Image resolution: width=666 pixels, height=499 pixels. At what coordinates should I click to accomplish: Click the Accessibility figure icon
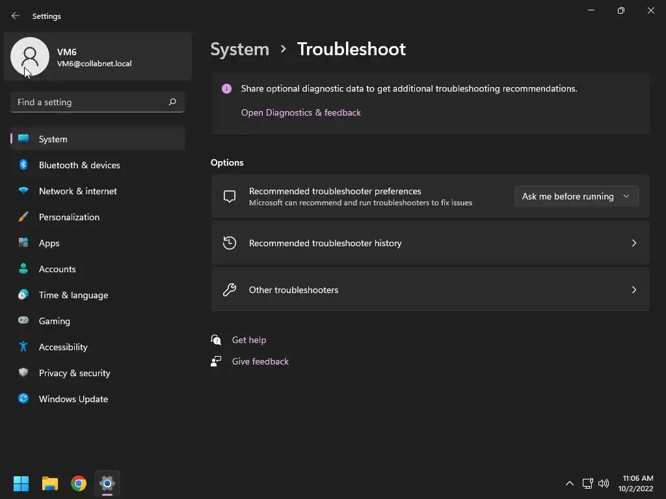click(x=23, y=347)
